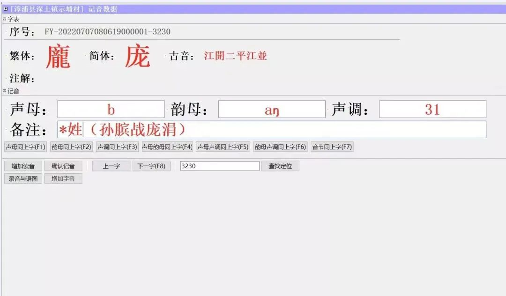The height and width of the screenshot is (296, 506).
Task: Click the 查找定位 button
Action: point(280,166)
